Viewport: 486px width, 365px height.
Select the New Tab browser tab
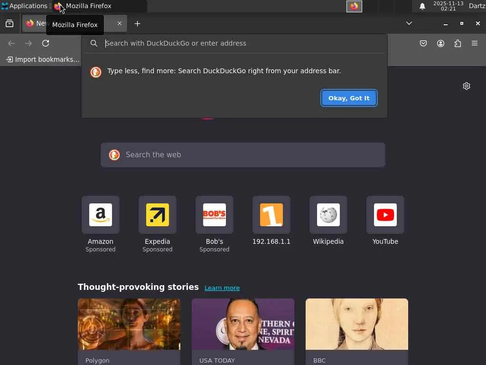click(75, 24)
